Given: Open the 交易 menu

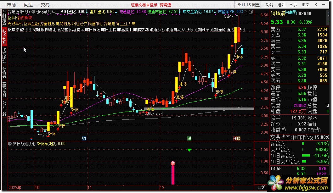Looking at the screenshot, I should 45,5.
